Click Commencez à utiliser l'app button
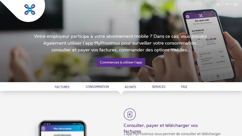242x136 pixels. coord(121,62)
